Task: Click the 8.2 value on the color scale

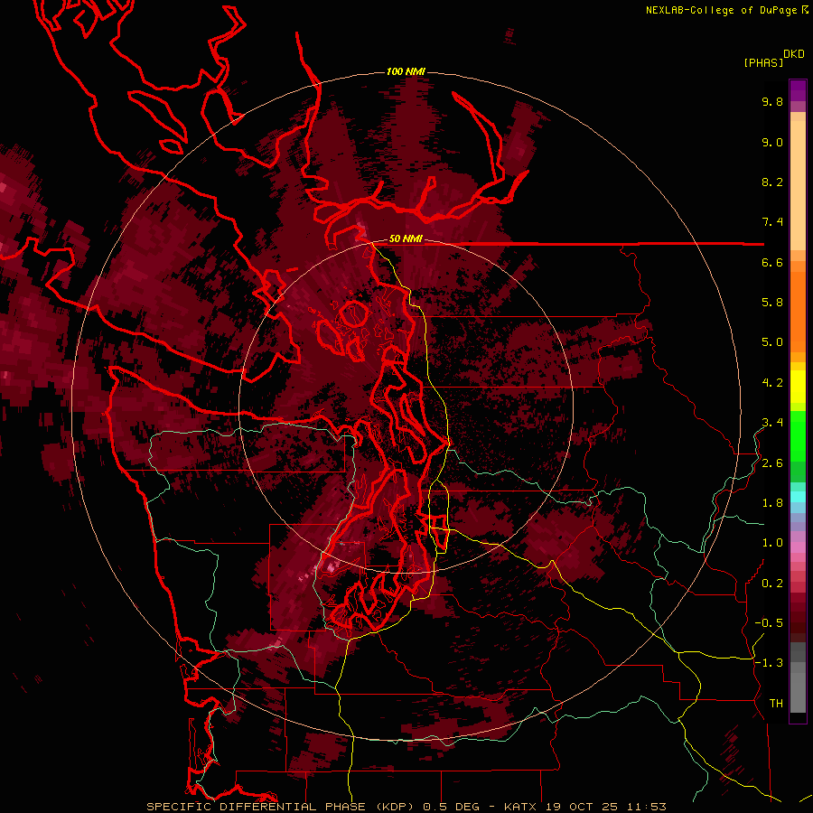Action: [772, 182]
